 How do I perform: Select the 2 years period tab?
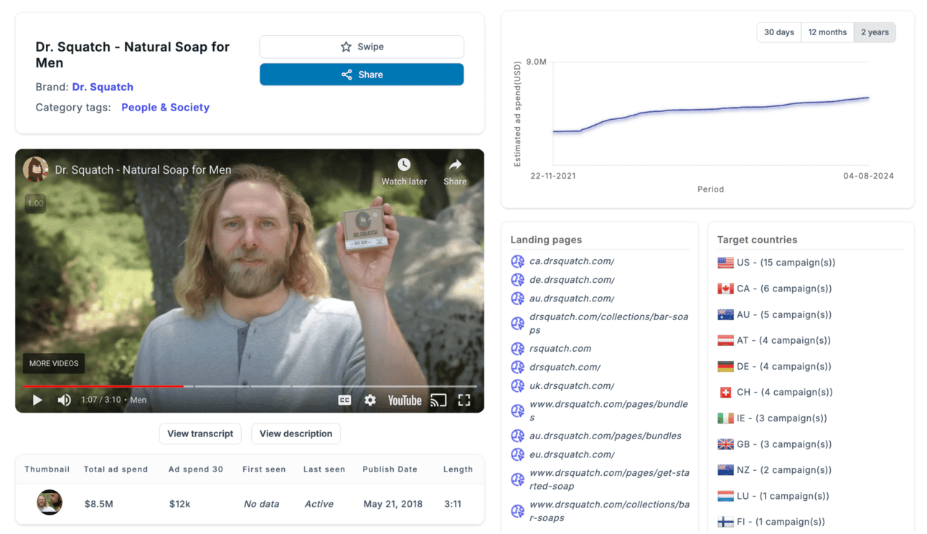(874, 32)
